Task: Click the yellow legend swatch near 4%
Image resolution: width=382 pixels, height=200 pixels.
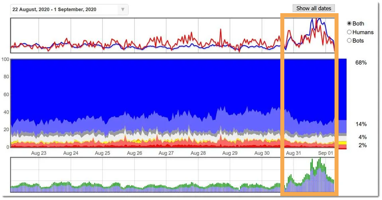Action: pos(342,143)
